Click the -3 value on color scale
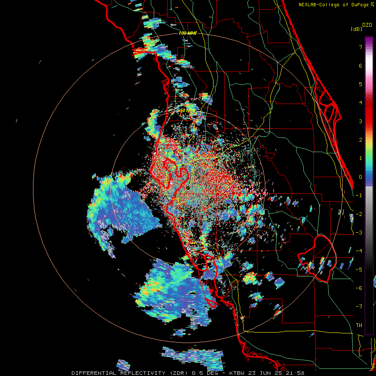The image size is (376, 376). point(359,233)
